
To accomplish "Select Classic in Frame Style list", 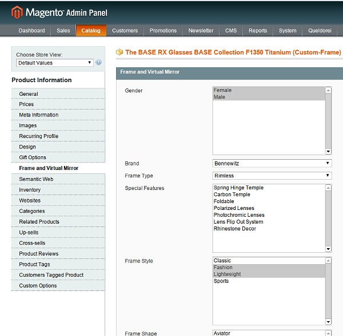I will click(x=269, y=261).
